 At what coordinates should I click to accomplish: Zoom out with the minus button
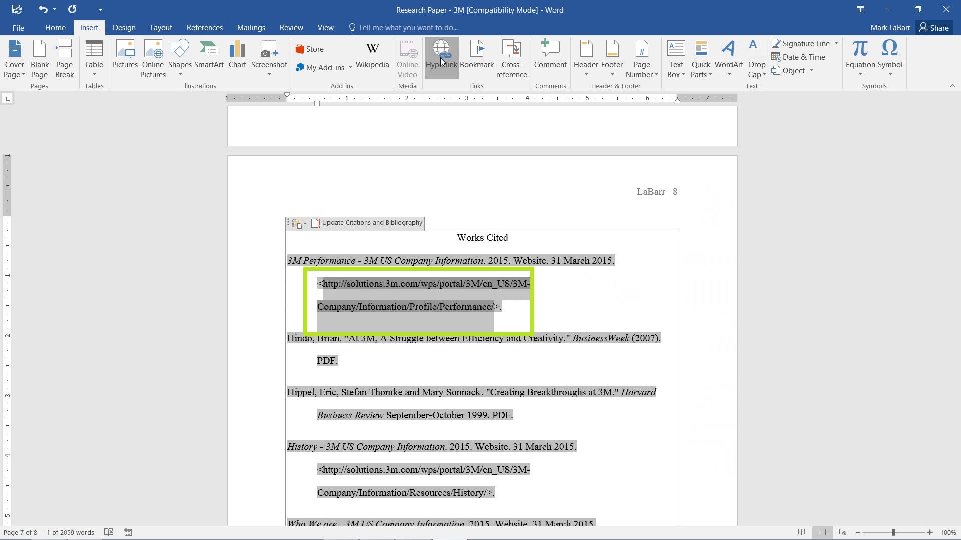(858, 532)
